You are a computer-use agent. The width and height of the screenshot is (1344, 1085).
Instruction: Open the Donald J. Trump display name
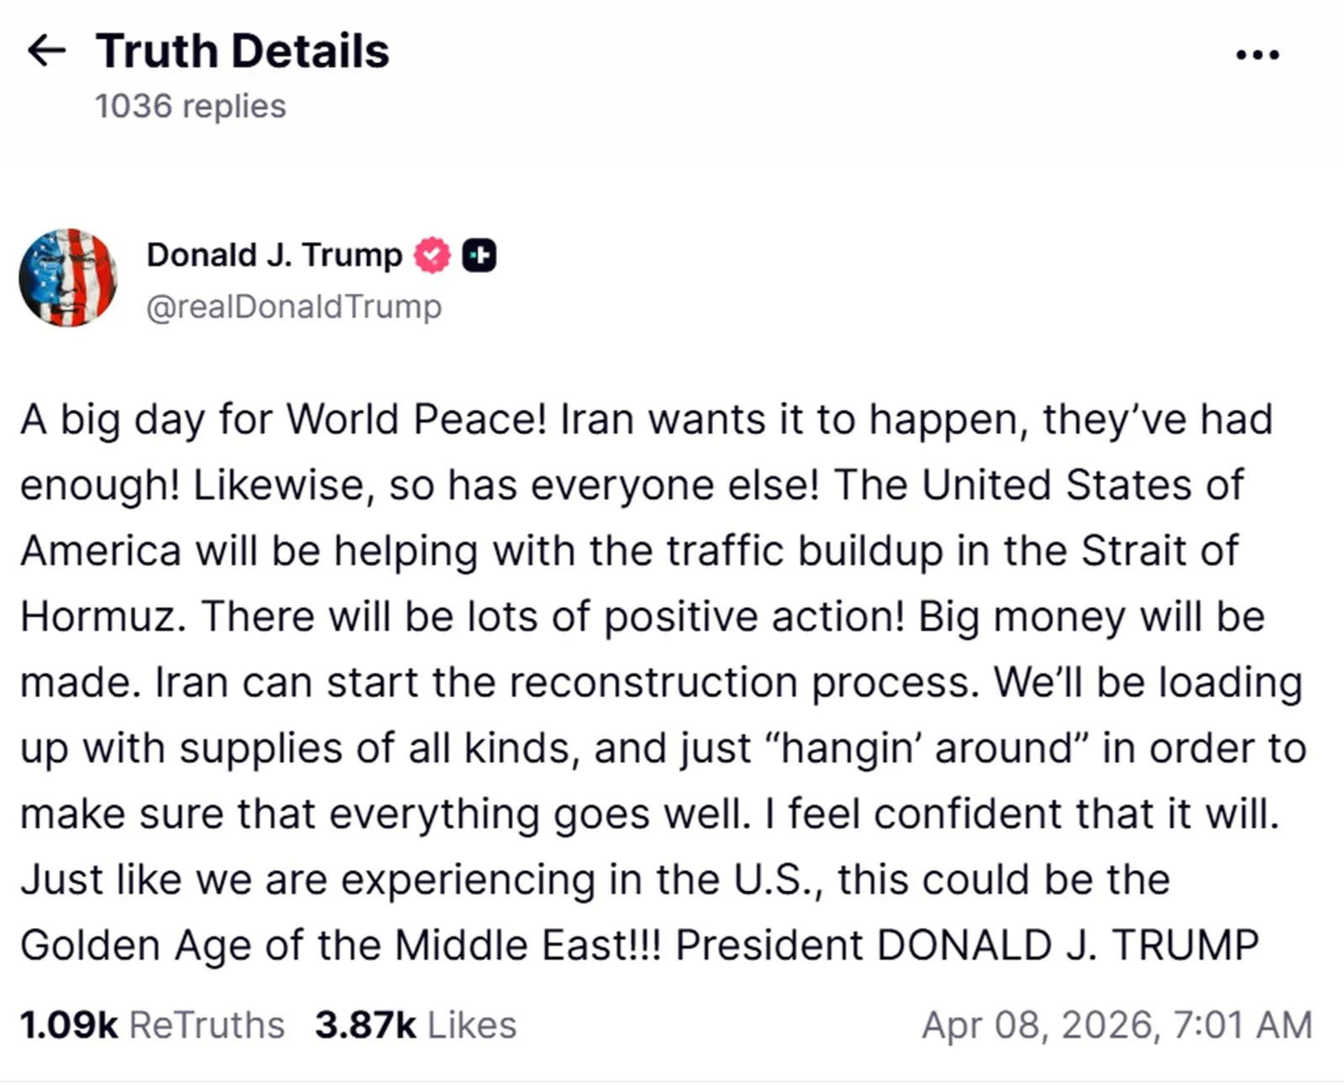[x=274, y=255]
